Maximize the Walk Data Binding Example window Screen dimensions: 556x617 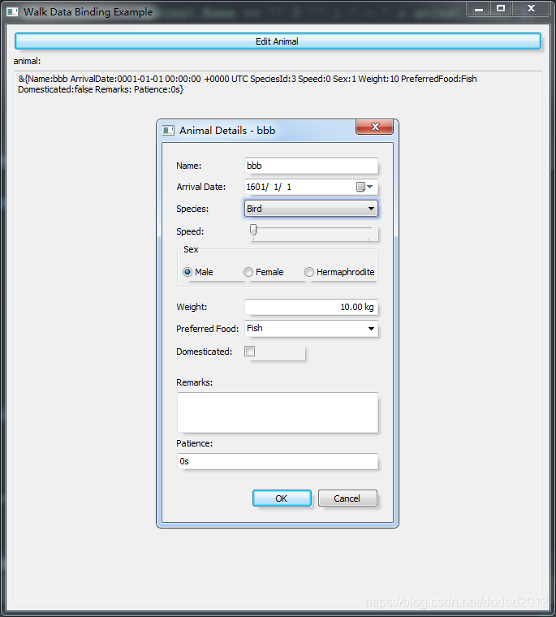[501, 9]
